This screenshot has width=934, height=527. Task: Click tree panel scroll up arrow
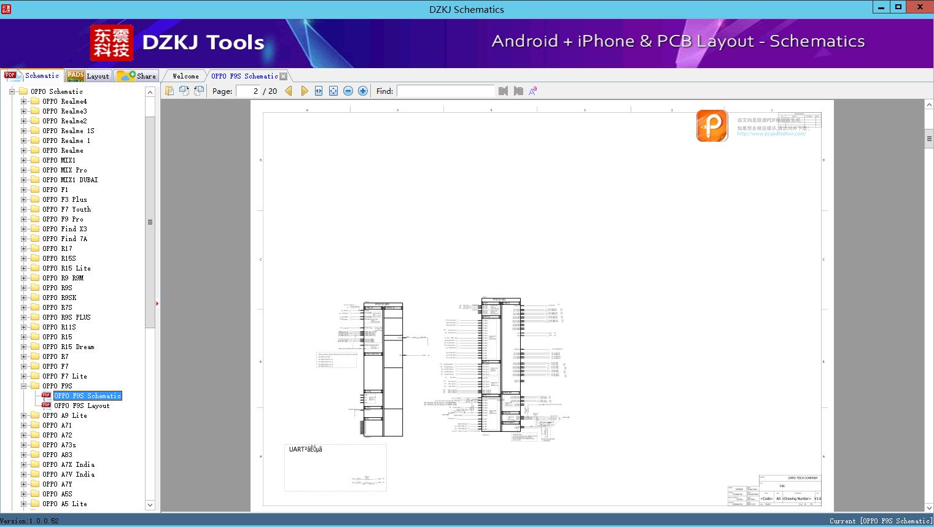pos(150,92)
